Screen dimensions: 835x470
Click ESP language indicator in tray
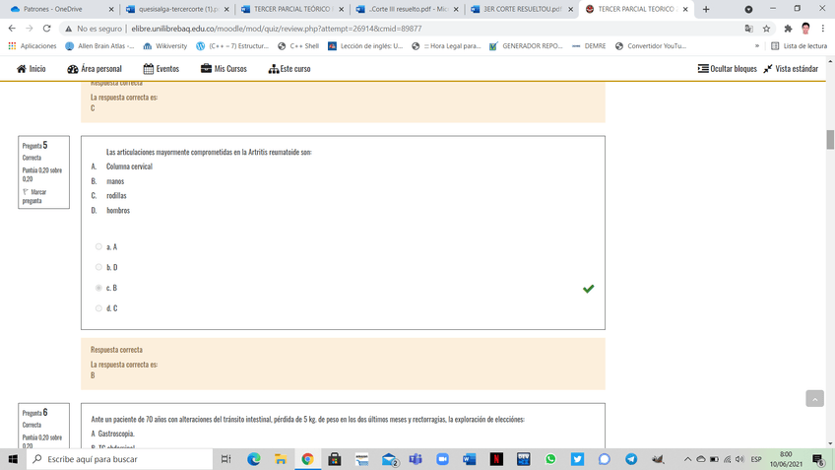pos(755,459)
